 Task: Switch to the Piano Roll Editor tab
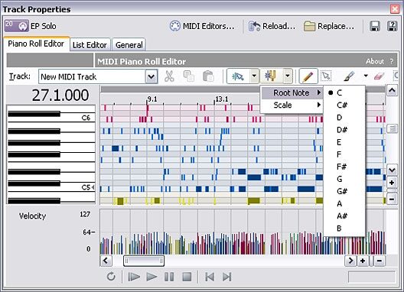(x=36, y=44)
